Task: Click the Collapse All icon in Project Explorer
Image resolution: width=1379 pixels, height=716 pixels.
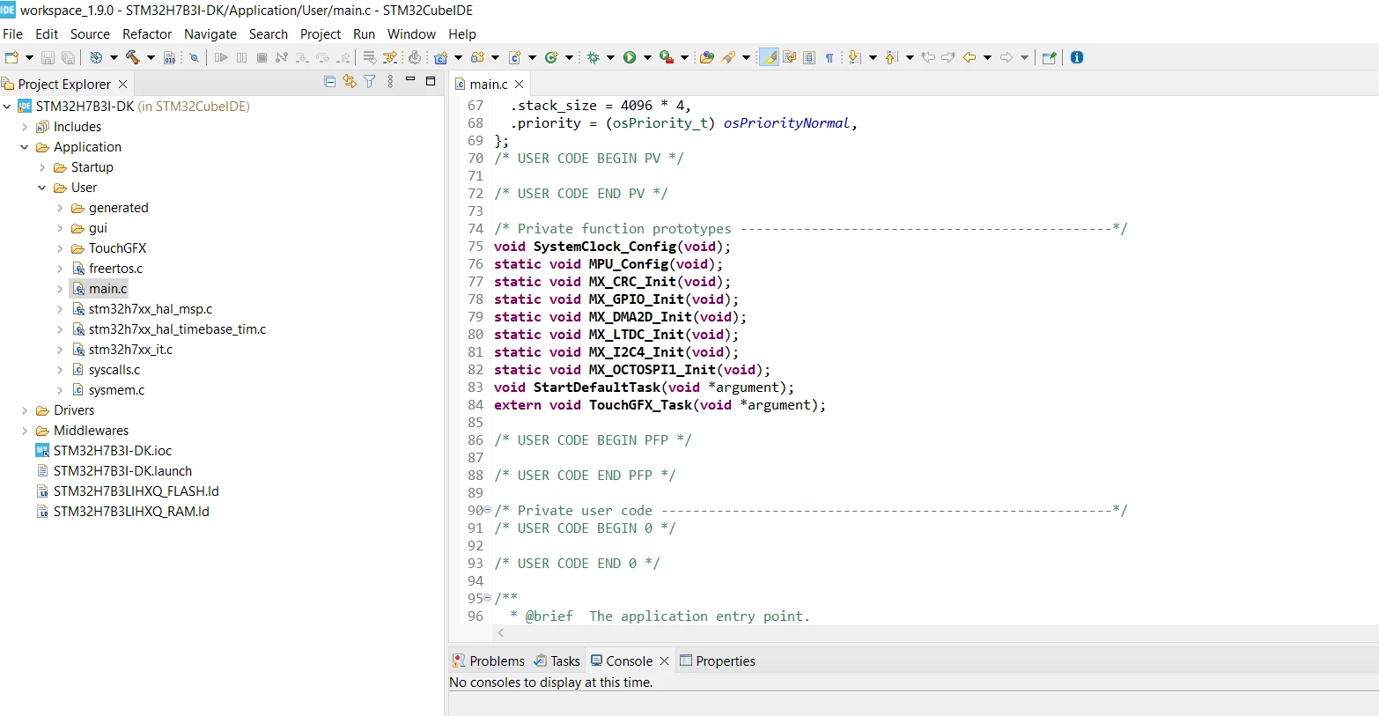Action: point(330,82)
